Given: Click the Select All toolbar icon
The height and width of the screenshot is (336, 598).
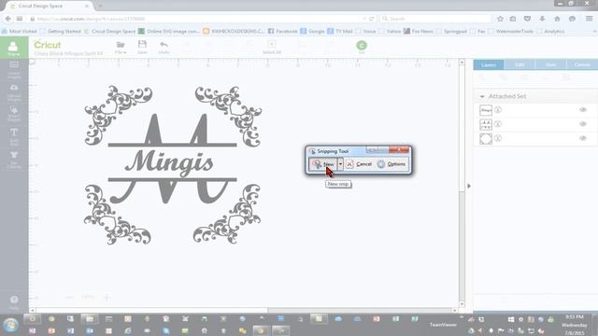Looking at the screenshot, I should point(272,47).
